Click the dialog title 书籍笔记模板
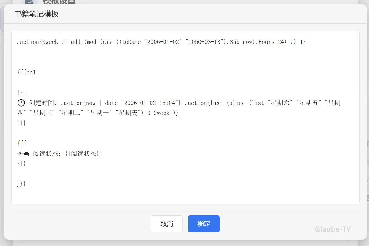Viewport: 369px width, 246px height. [36, 14]
